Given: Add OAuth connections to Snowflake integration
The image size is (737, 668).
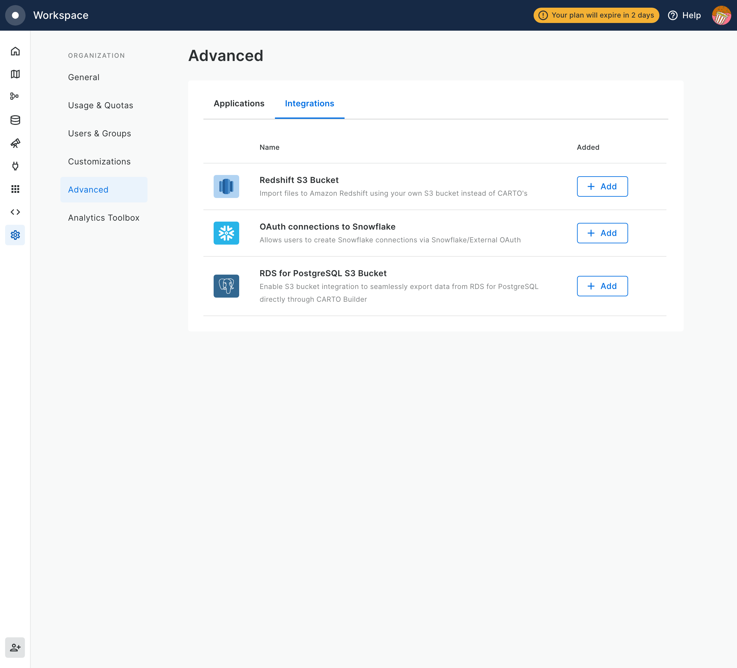Looking at the screenshot, I should tap(602, 233).
